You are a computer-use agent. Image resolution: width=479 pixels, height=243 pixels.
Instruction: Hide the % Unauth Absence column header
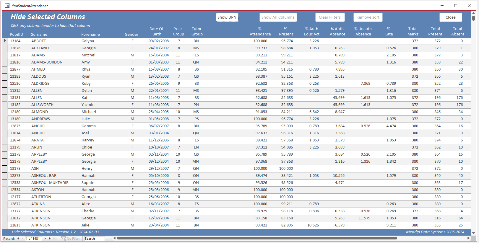[363, 31]
